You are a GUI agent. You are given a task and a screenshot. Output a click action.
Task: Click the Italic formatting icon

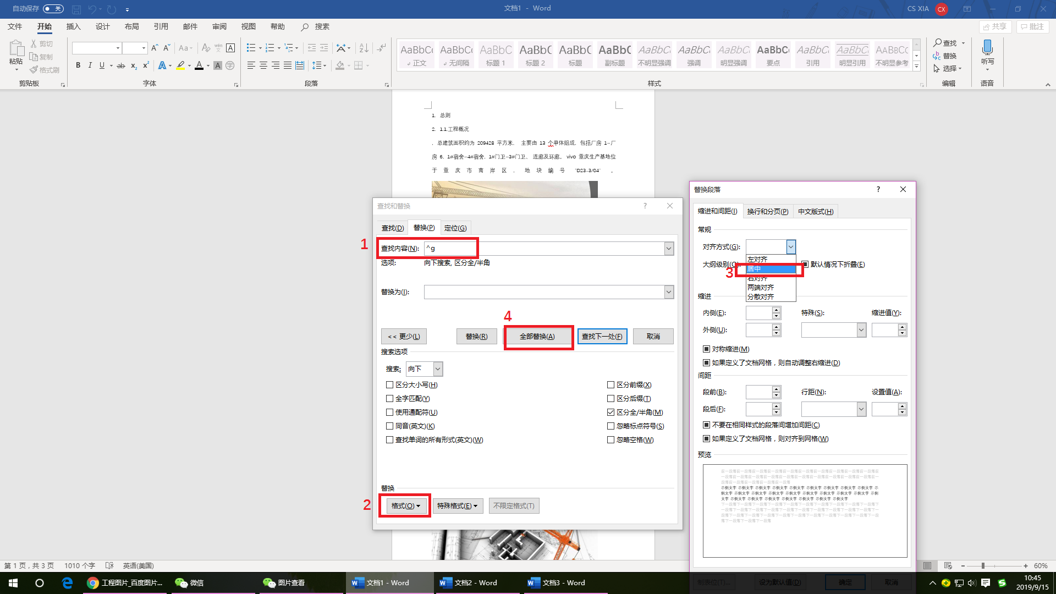pos(90,65)
